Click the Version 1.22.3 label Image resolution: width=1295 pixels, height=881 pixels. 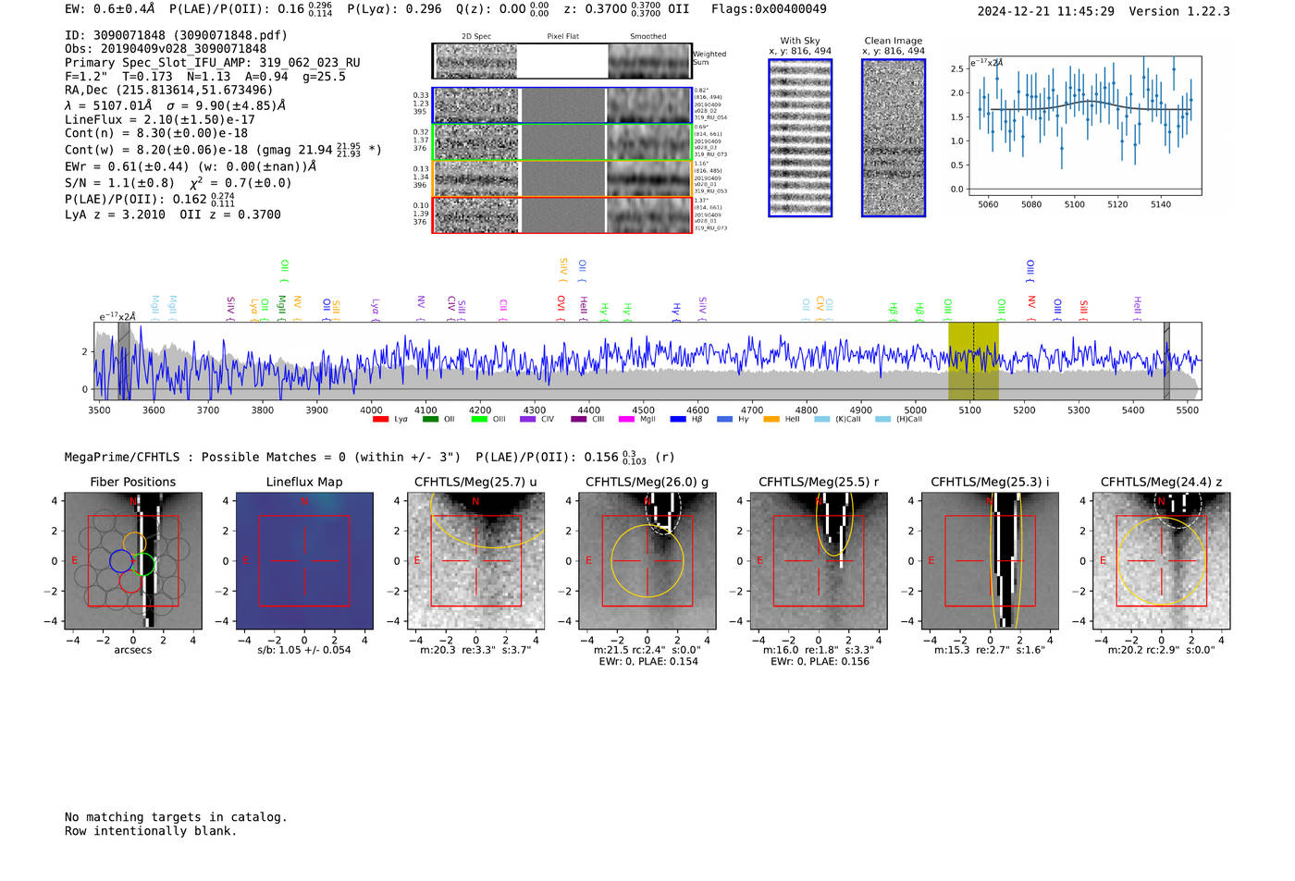tap(1179, 11)
